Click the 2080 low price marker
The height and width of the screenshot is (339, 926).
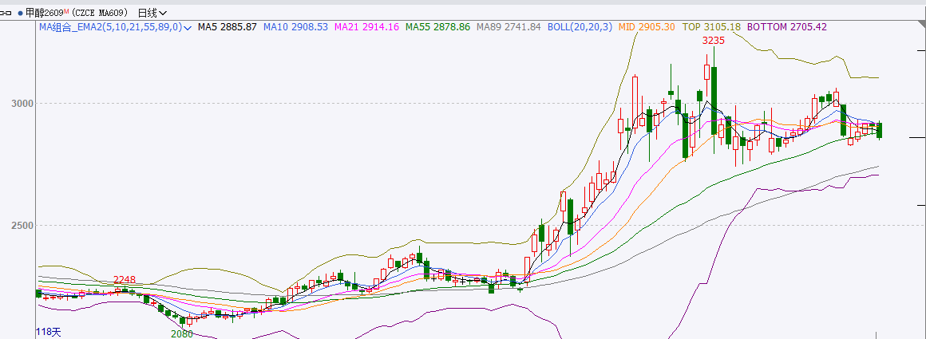(x=182, y=333)
